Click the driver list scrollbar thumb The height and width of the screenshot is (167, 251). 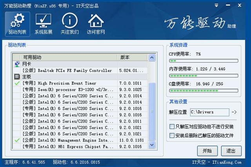[152, 111]
